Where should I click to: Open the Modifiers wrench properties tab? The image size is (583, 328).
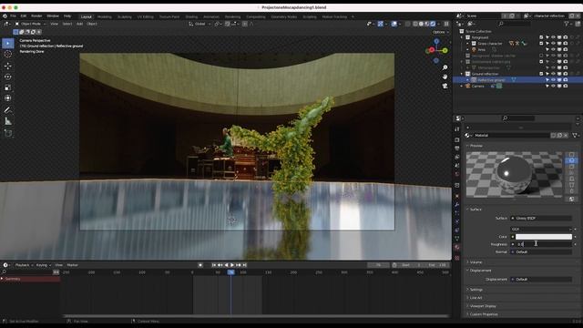[457, 204]
